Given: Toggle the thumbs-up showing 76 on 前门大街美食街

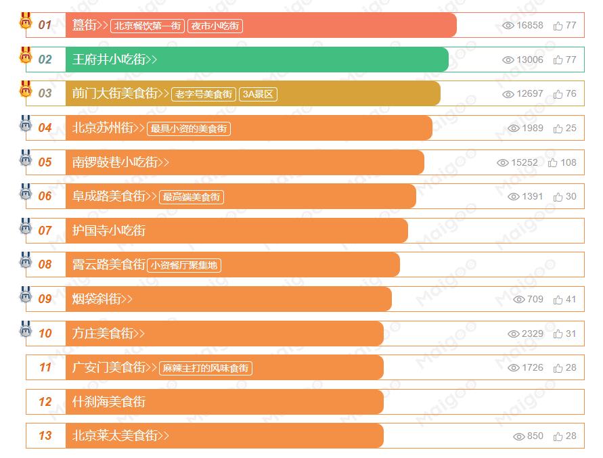Looking at the screenshot, I should click(557, 94).
